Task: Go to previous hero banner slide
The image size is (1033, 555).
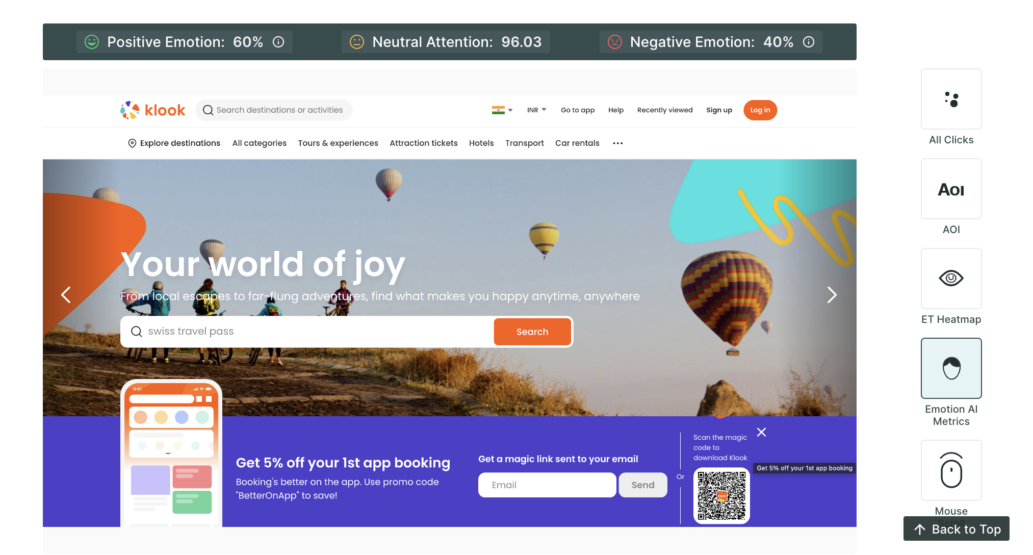Action: [x=66, y=295]
